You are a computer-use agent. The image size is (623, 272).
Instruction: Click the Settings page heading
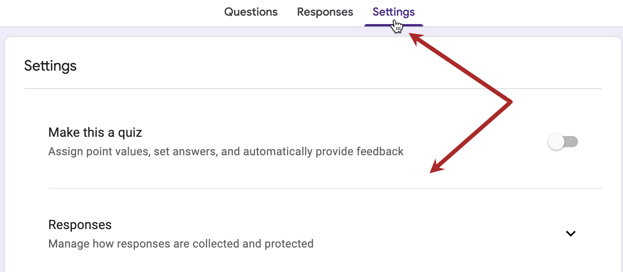tap(50, 66)
